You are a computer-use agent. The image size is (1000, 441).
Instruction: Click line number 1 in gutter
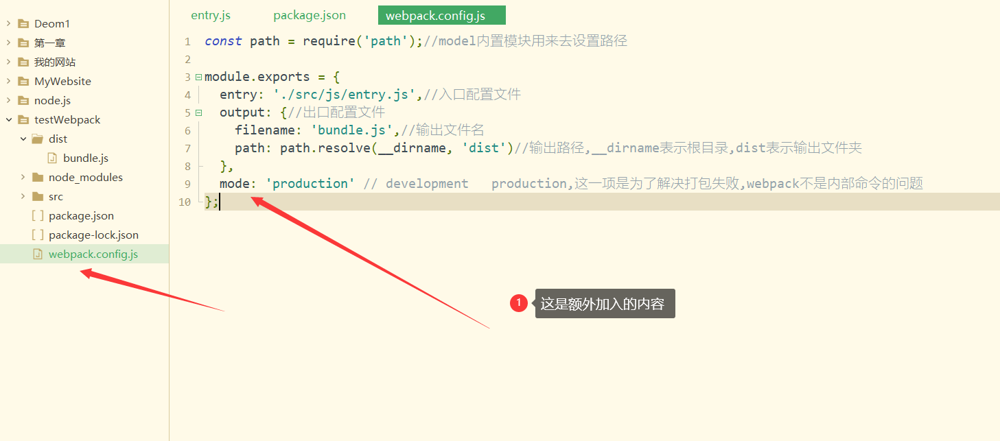tap(187, 41)
